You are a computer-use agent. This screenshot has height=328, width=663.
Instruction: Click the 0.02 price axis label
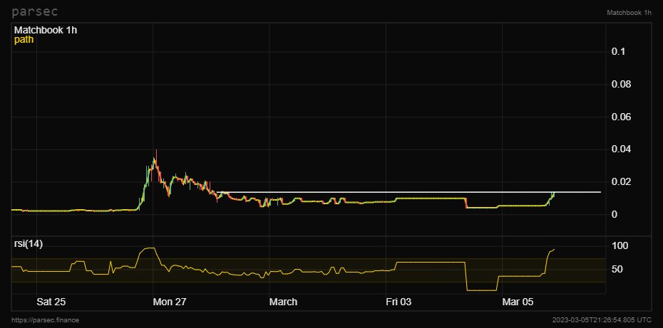pos(621,182)
